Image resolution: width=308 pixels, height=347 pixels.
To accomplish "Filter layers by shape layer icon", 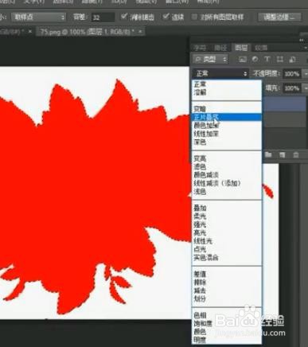I will [x=279, y=59].
